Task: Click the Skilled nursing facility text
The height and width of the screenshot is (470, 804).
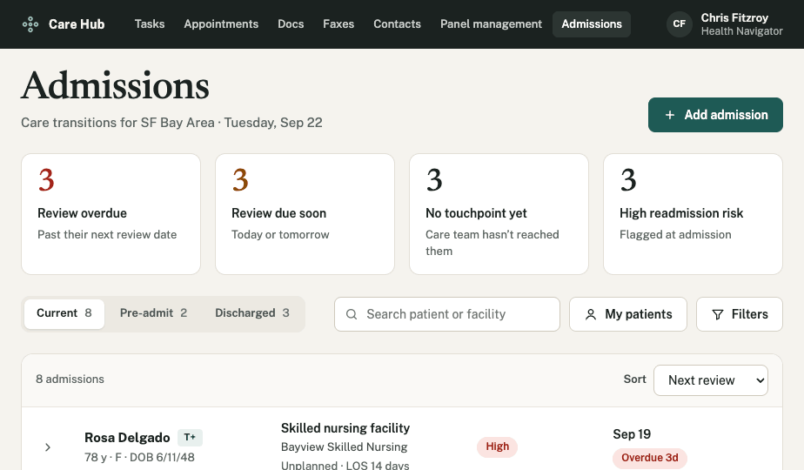Action: (x=345, y=428)
